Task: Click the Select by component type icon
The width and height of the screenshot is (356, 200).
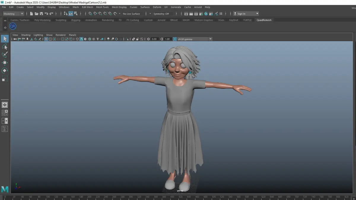Action: click(x=76, y=14)
